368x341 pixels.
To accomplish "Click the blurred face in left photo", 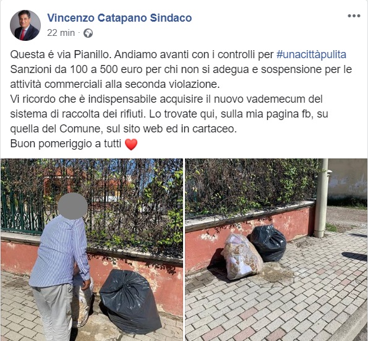I will click(72, 207).
